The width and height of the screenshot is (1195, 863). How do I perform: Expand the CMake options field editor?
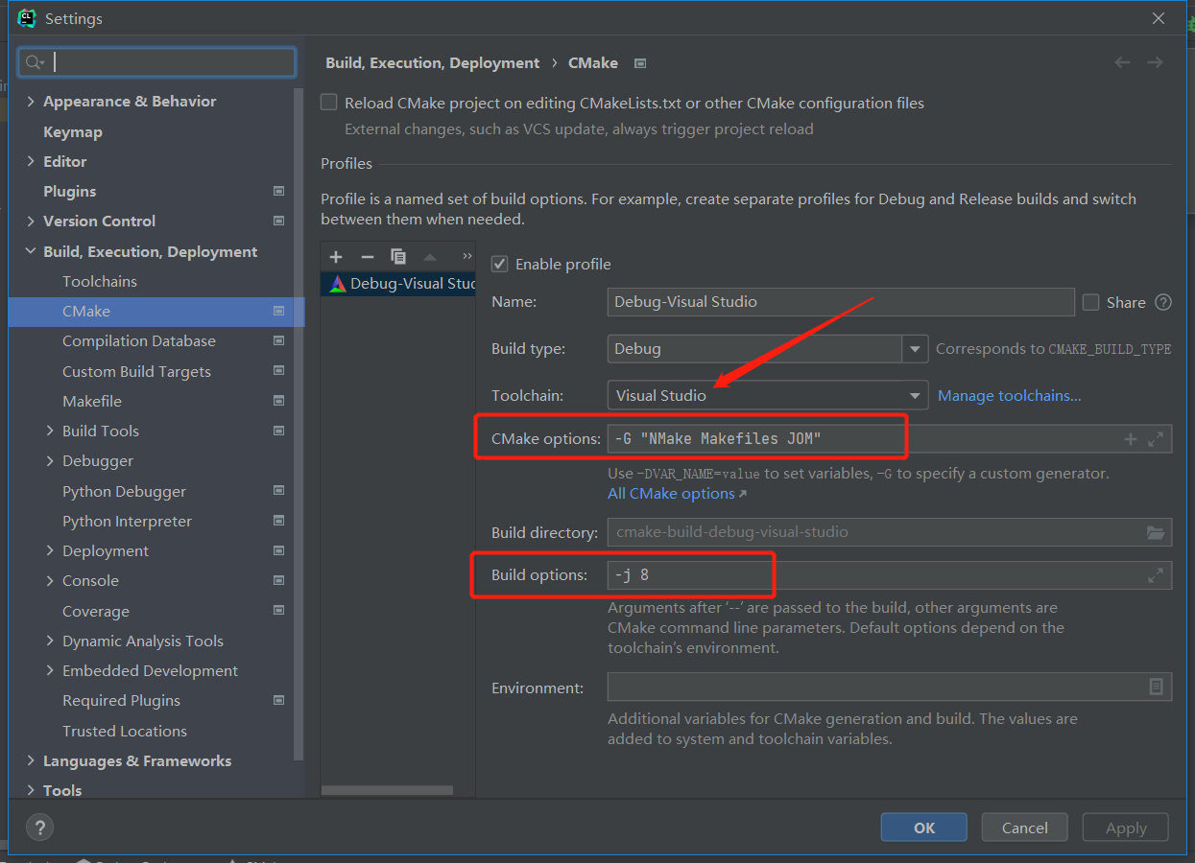[x=1156, y=439]
